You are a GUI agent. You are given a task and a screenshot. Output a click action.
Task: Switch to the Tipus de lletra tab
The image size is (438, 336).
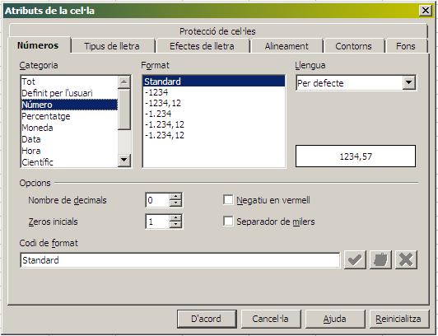coord(112,46)
